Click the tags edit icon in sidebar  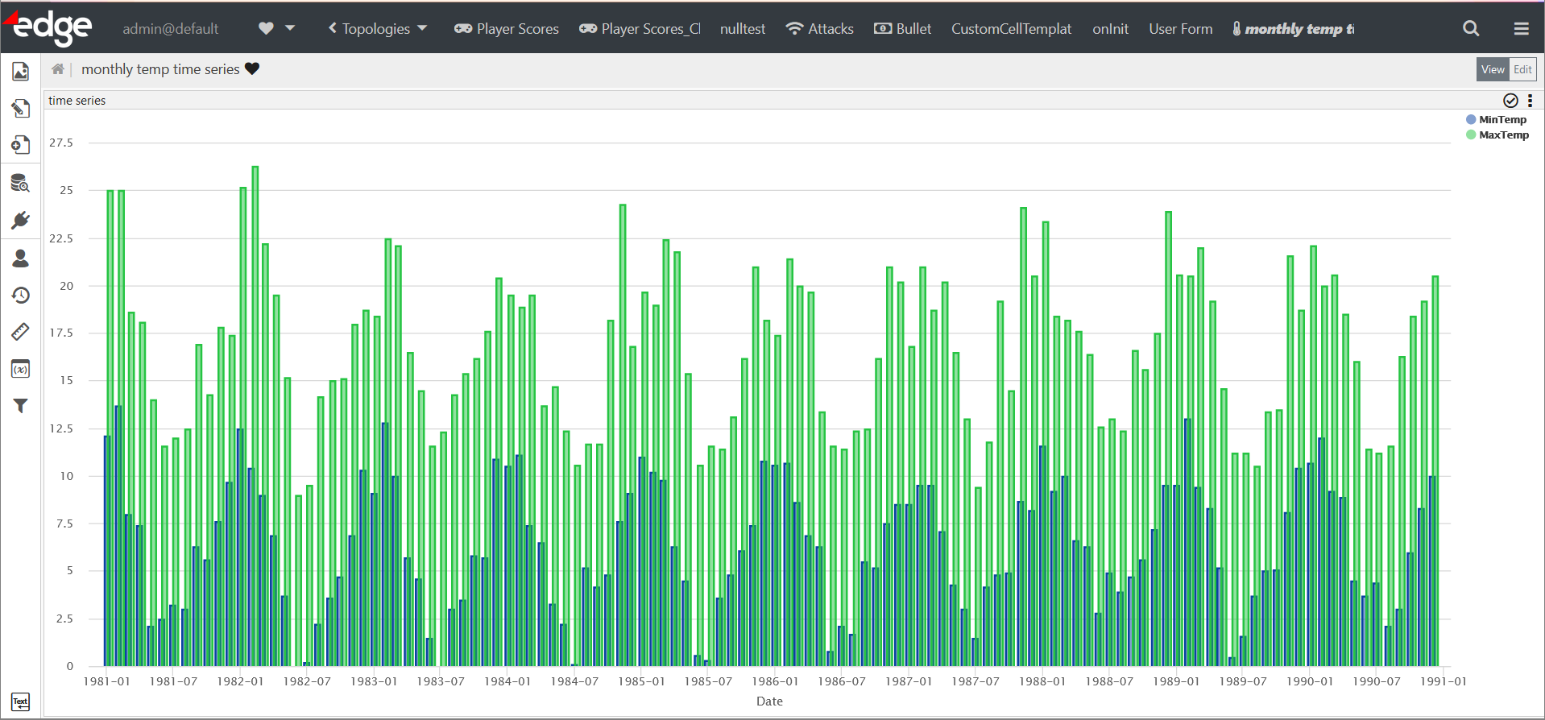pyautogui.click(x=21, y=109)
